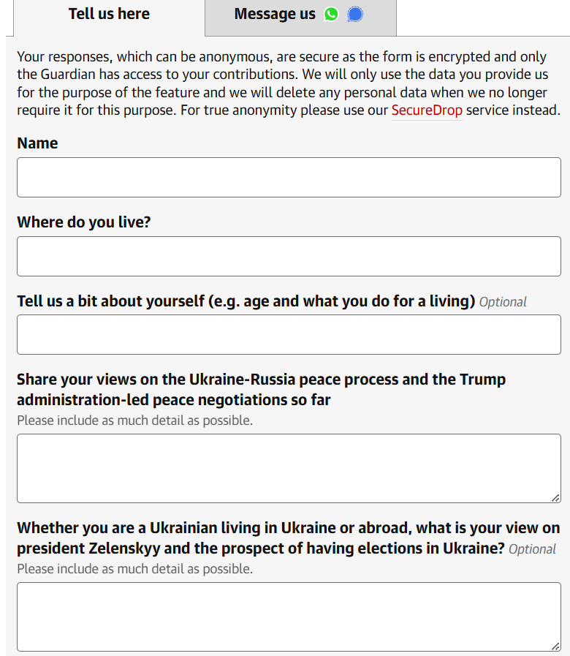Image resolution: width=570 pixels, height=656 pixels.
Task: Click the Share your views question heading
Action: [262, 390]
